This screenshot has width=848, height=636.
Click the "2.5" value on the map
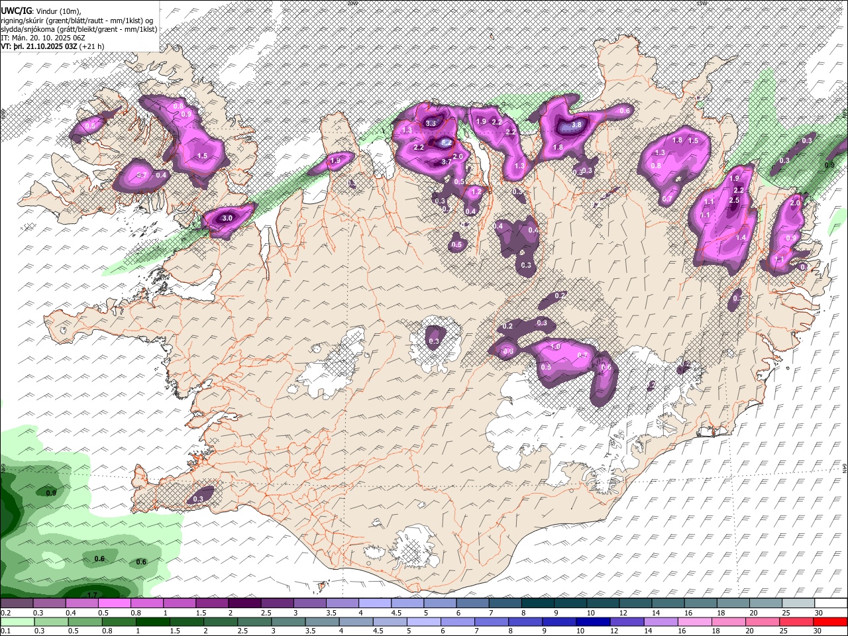734,200
